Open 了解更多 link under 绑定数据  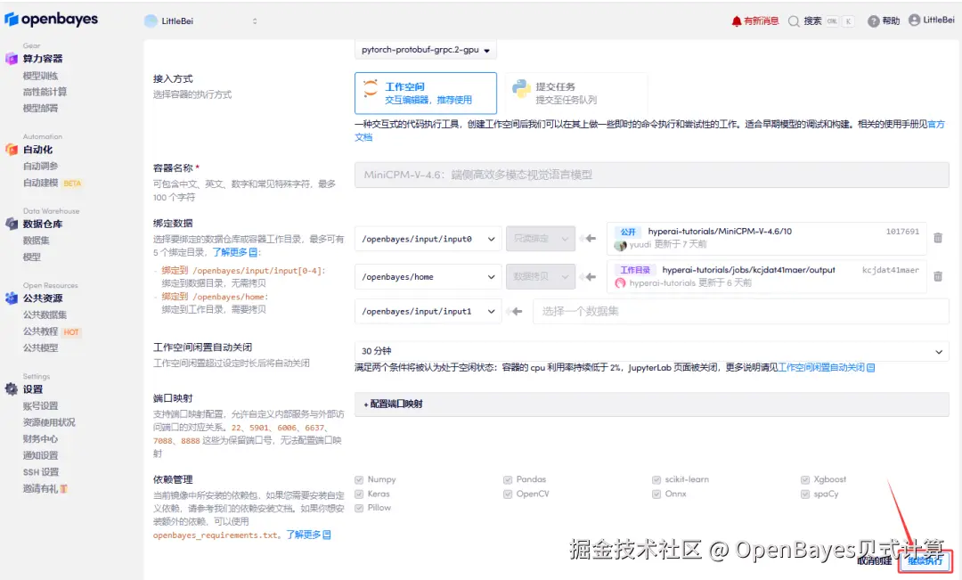[x=235, y=252]
